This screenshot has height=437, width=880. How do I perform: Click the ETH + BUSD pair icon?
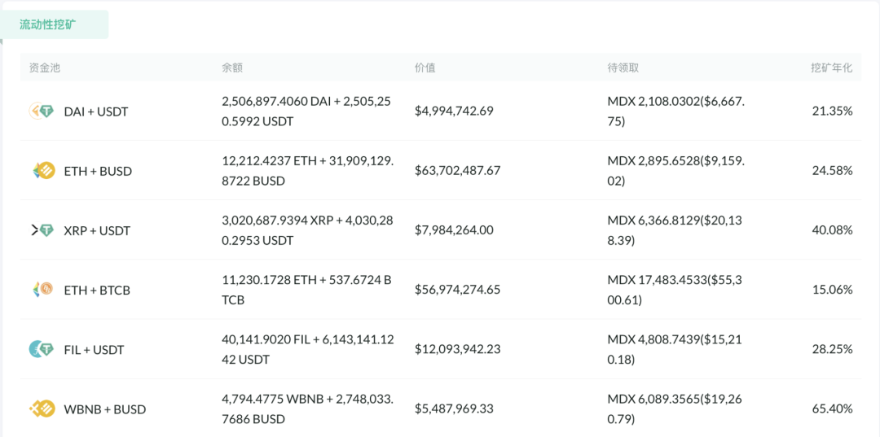42,171
